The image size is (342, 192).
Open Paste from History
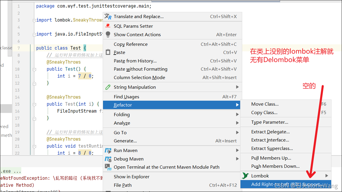(172, 61)
